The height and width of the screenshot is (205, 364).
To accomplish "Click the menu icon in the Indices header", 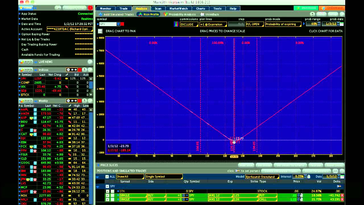I will [x=84, y=70].
